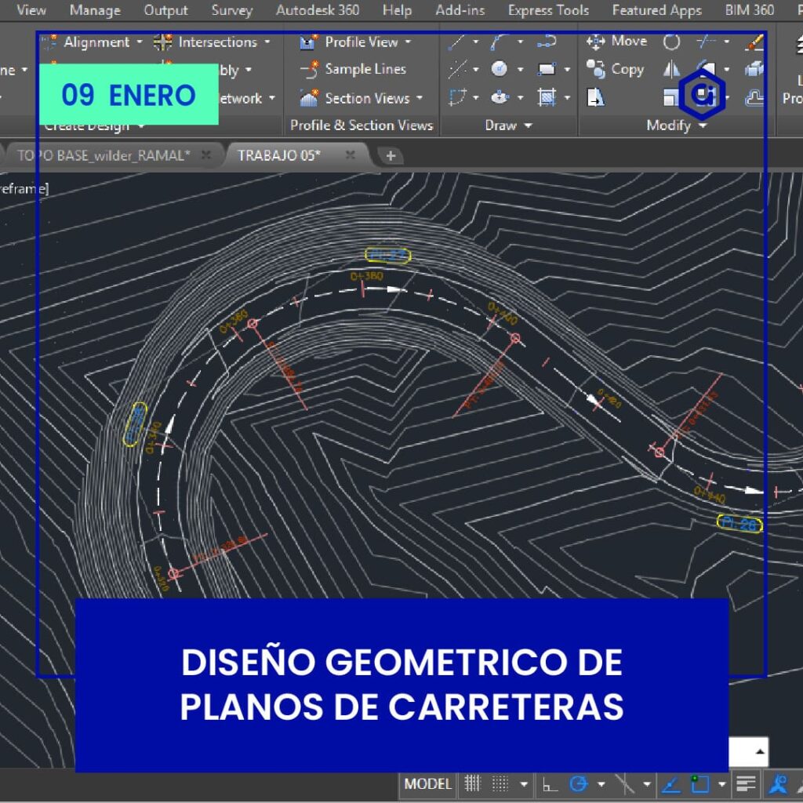
Task: Select the Copy tool in Modify panel
Action: click(x=616, y=70)
